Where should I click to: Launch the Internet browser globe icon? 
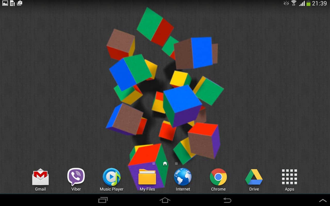point(183,177)
